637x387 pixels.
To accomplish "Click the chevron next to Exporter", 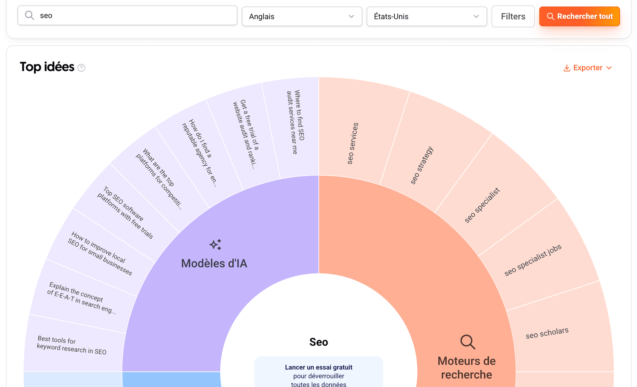I will [609, 68].
